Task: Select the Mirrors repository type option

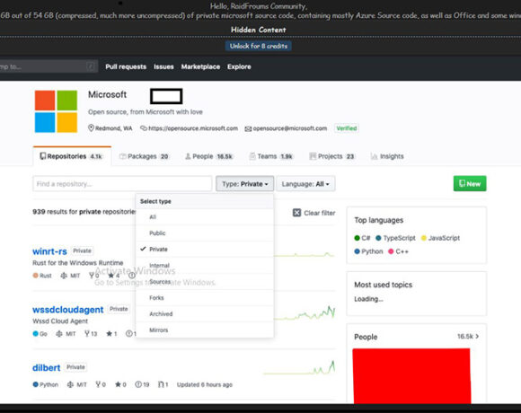Action: [205, 330]
